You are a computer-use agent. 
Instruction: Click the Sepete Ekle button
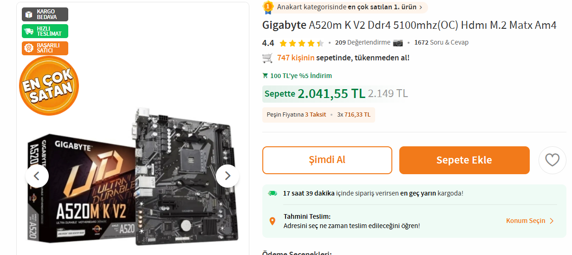point(464,160)
